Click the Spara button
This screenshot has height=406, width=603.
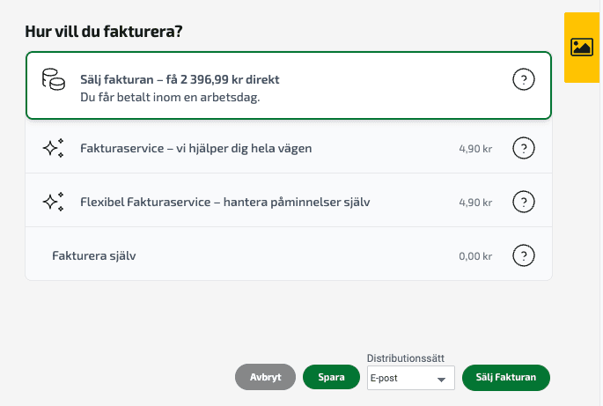(331, 377)
